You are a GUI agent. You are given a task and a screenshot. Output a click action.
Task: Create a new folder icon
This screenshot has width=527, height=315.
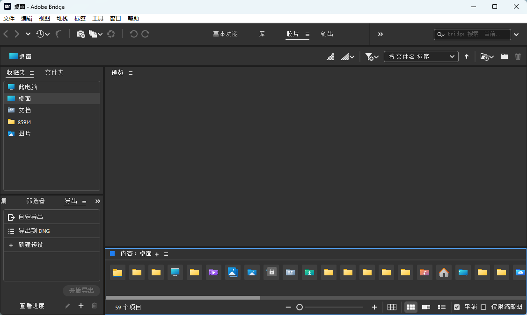click(505, 56)
